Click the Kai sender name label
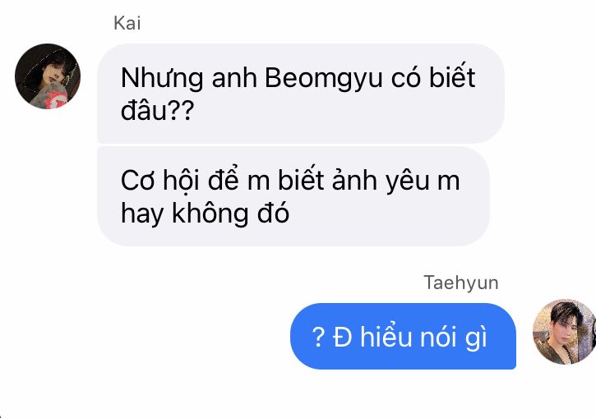This screenshot has width=596, height=418. tap(127, 23)
